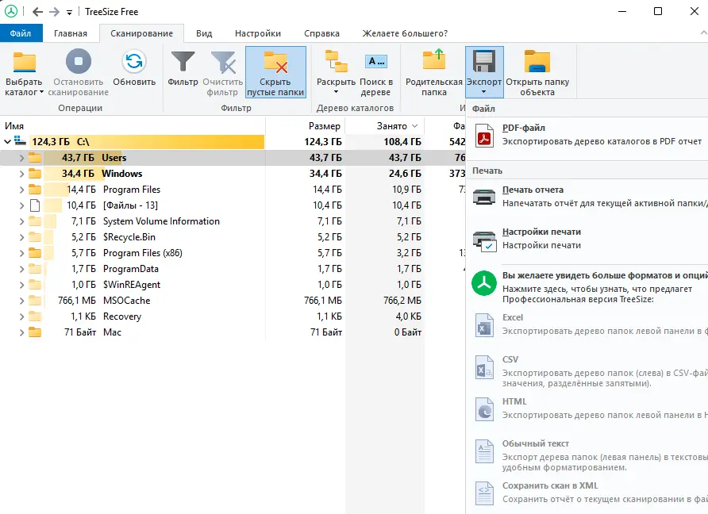
Task: Open the Справка tab
Action: coord(321,33)
